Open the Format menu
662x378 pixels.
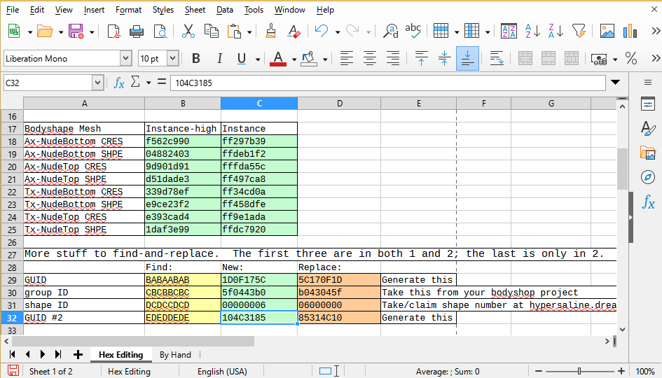coord(128,10)
